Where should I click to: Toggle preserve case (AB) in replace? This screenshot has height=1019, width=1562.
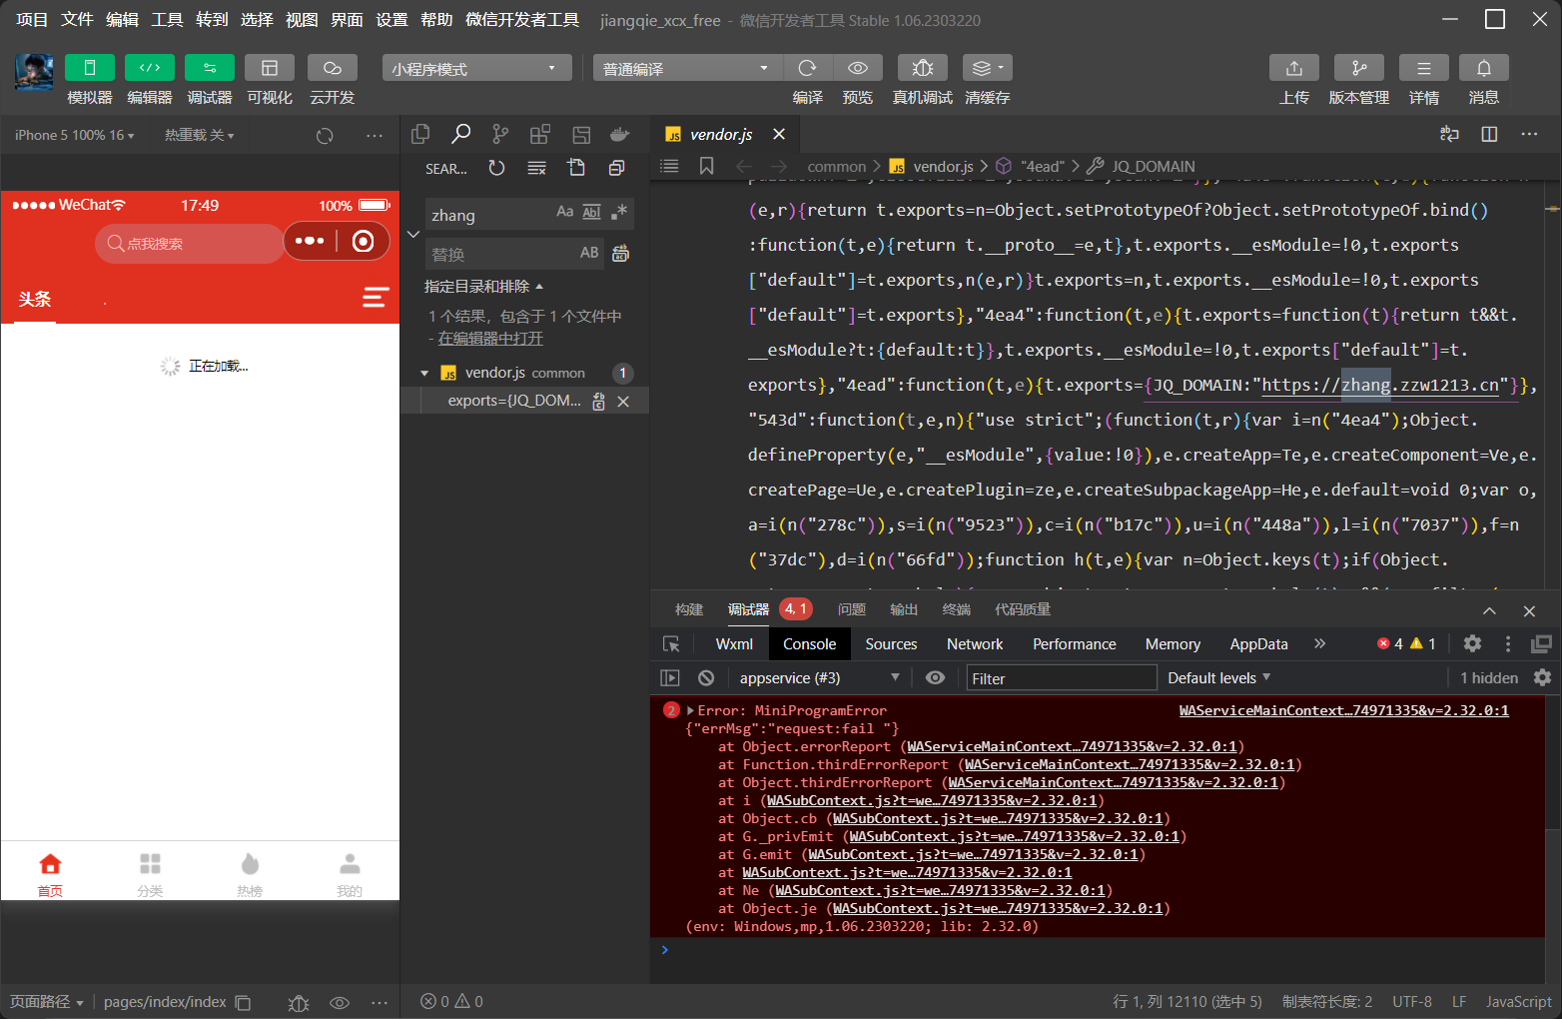point(589,253)
